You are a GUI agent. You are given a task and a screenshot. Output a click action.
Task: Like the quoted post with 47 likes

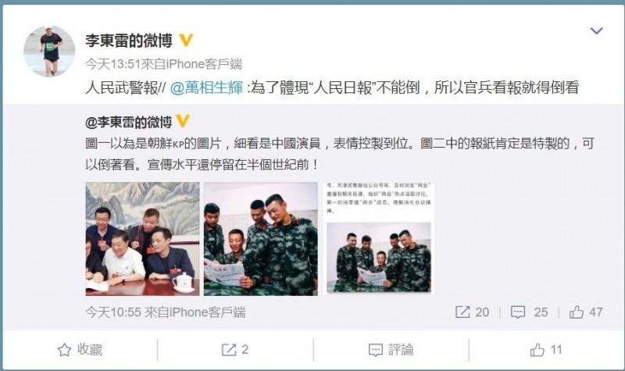pos(586,312)
